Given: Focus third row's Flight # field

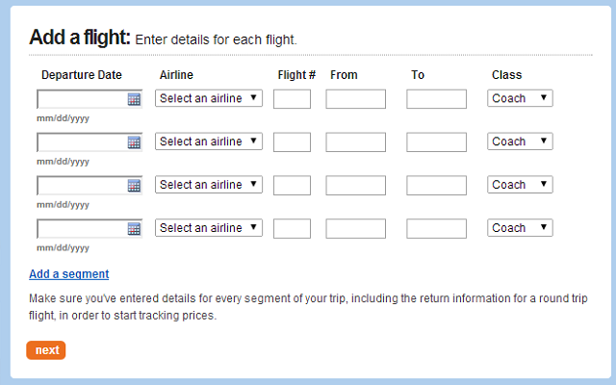Looking at the screenshot, I should point(292,186).
